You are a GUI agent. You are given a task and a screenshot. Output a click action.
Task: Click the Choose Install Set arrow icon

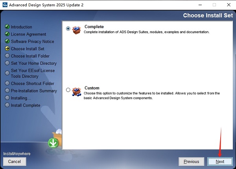tap(7, 49)
